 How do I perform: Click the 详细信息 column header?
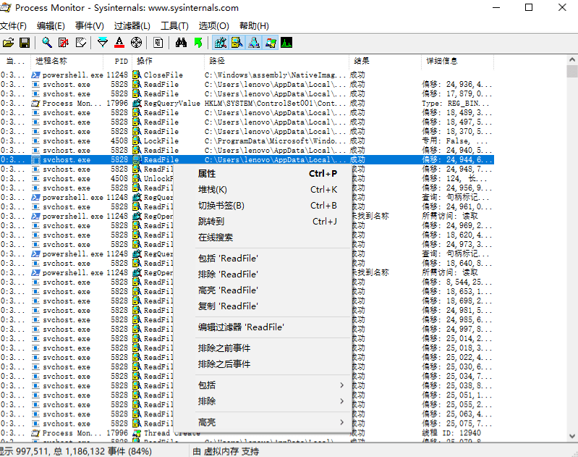(x=457, y=61)
